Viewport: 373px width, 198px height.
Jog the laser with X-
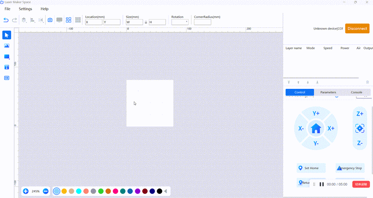pyautogui.click(x=301, y=128)
